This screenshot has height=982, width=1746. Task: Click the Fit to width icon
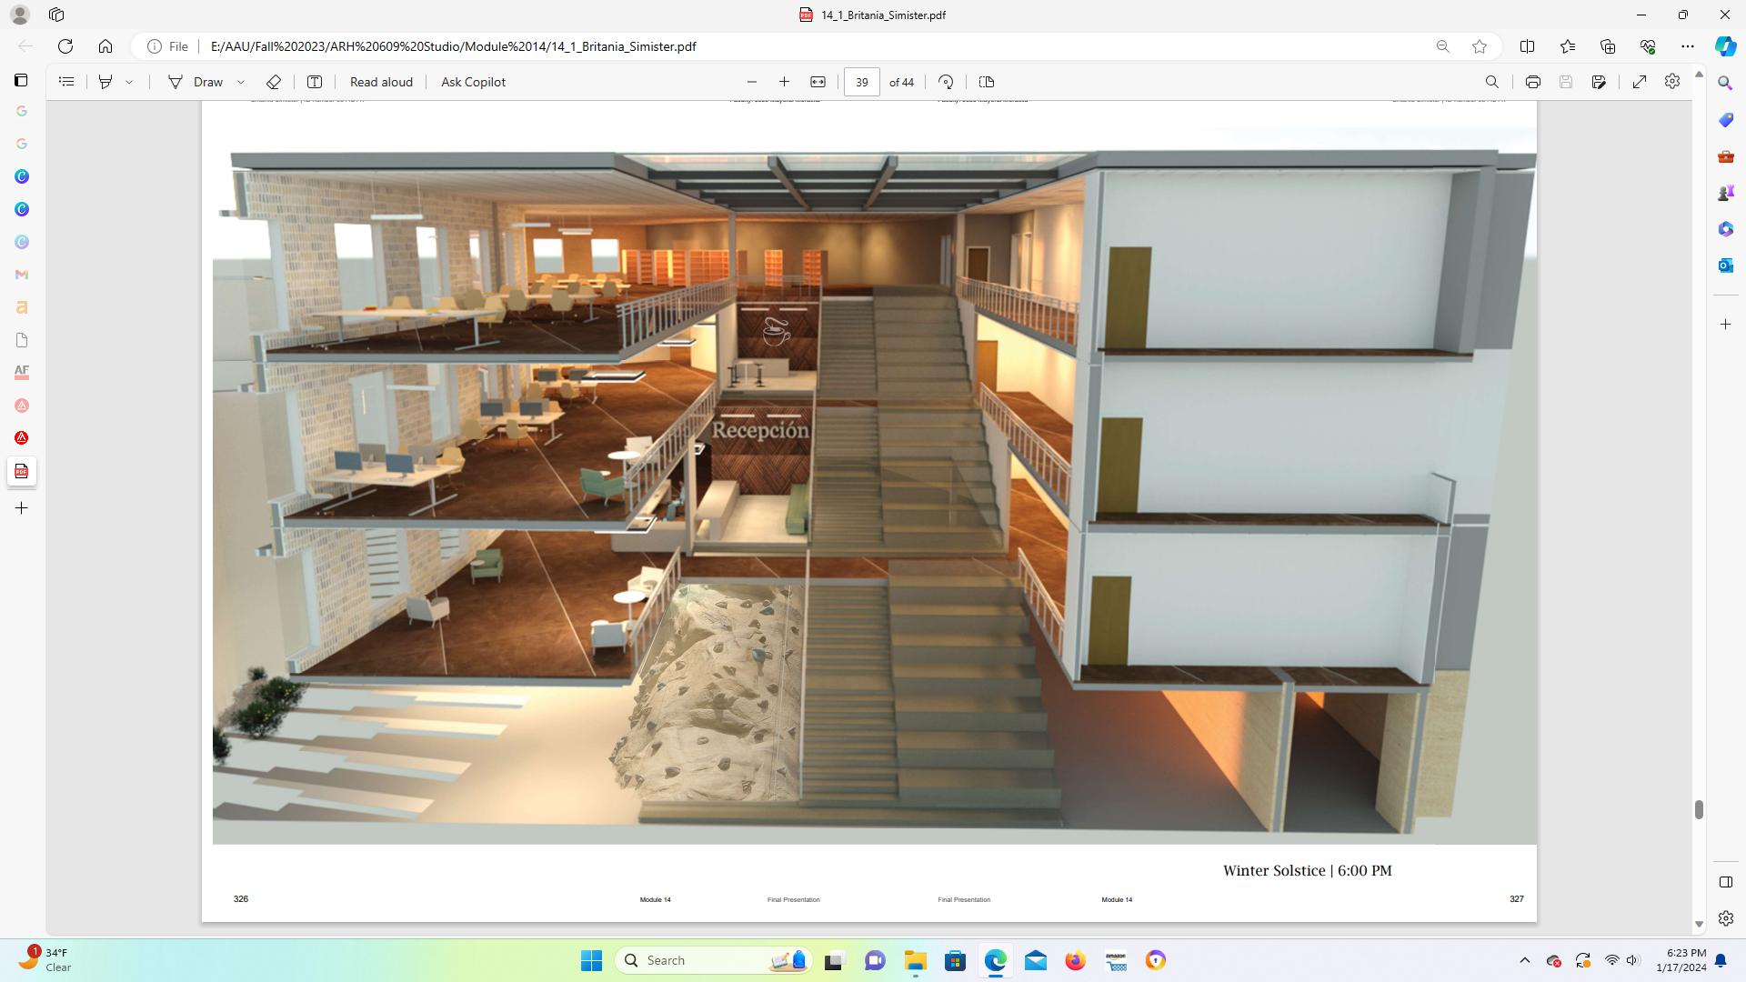pos(818,82)
